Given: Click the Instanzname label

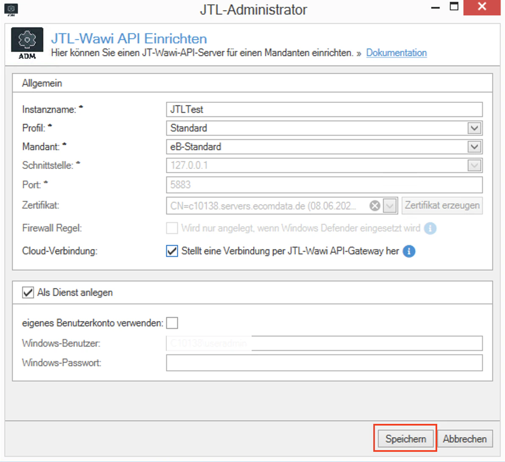Looking at the screenshot, I should click(x=49, y=109).
